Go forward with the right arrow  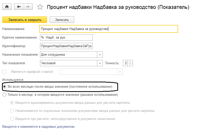point(28,7)
